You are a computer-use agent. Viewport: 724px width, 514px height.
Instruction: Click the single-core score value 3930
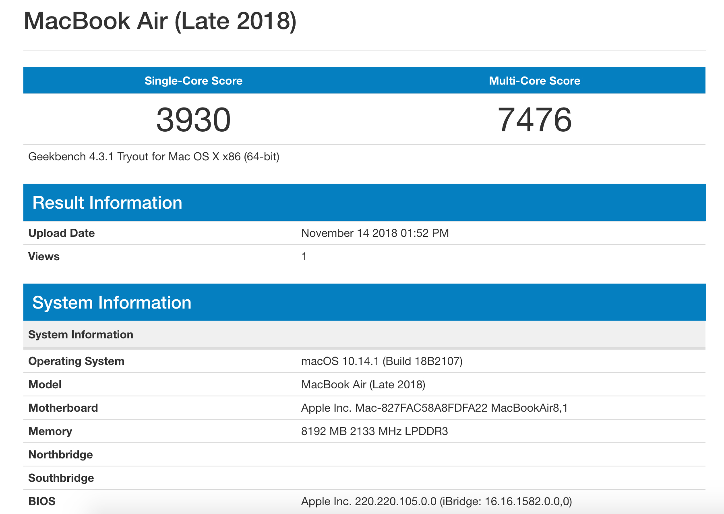pyautogui.click(x=193, y=120)
